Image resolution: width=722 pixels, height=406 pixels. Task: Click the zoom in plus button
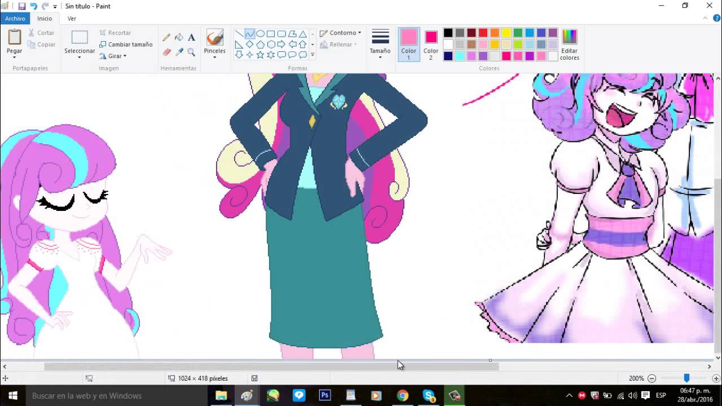coord(716,378)
